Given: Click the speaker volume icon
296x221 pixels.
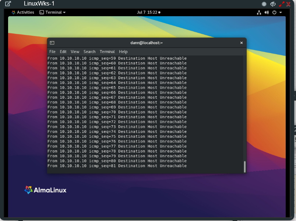Looking at the screenshot, I should 267,12.
